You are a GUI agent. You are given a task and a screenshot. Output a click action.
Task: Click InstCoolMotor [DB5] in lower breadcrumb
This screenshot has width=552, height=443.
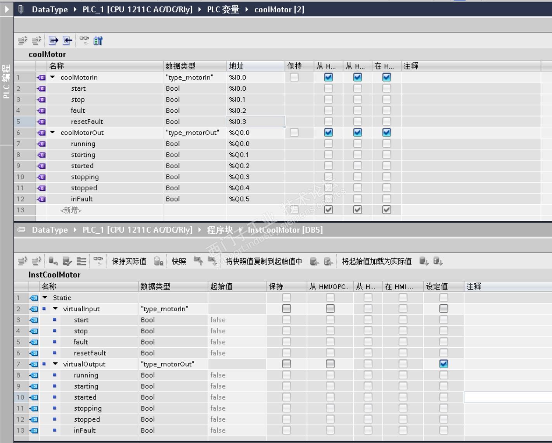[285, 230]
